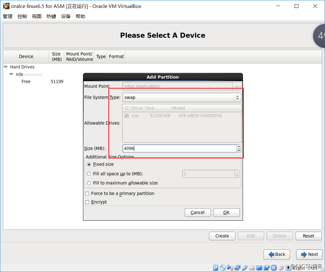The height and width of the screenshot is (272, 325).
Task: Click the Right Ctrl host key label
Action: (305, 268)
